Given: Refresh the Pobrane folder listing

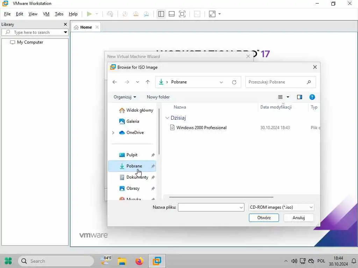Looking at the screenshot, I should click(234, 82).
